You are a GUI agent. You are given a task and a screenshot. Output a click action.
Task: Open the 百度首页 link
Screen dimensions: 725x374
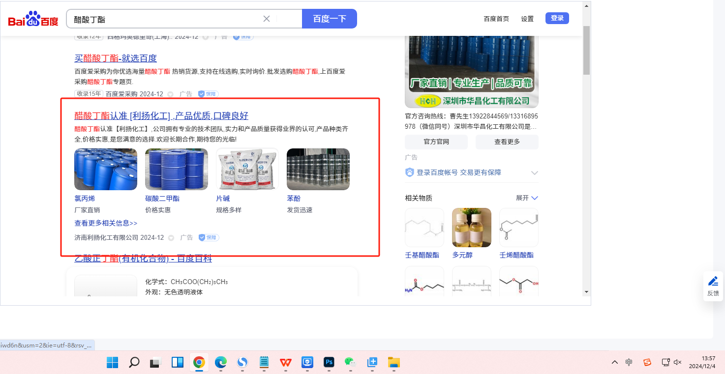pyautogui.click(x=496, y=19)
